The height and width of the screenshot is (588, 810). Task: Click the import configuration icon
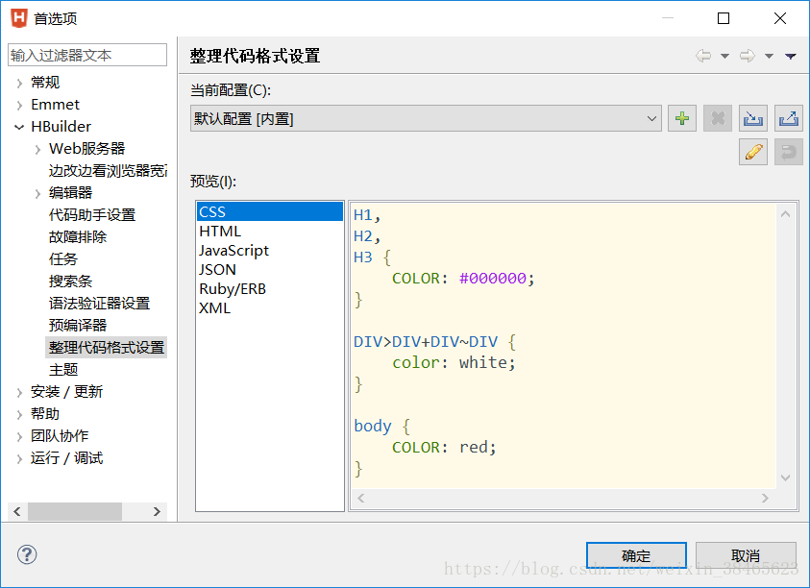coord(753,118)
